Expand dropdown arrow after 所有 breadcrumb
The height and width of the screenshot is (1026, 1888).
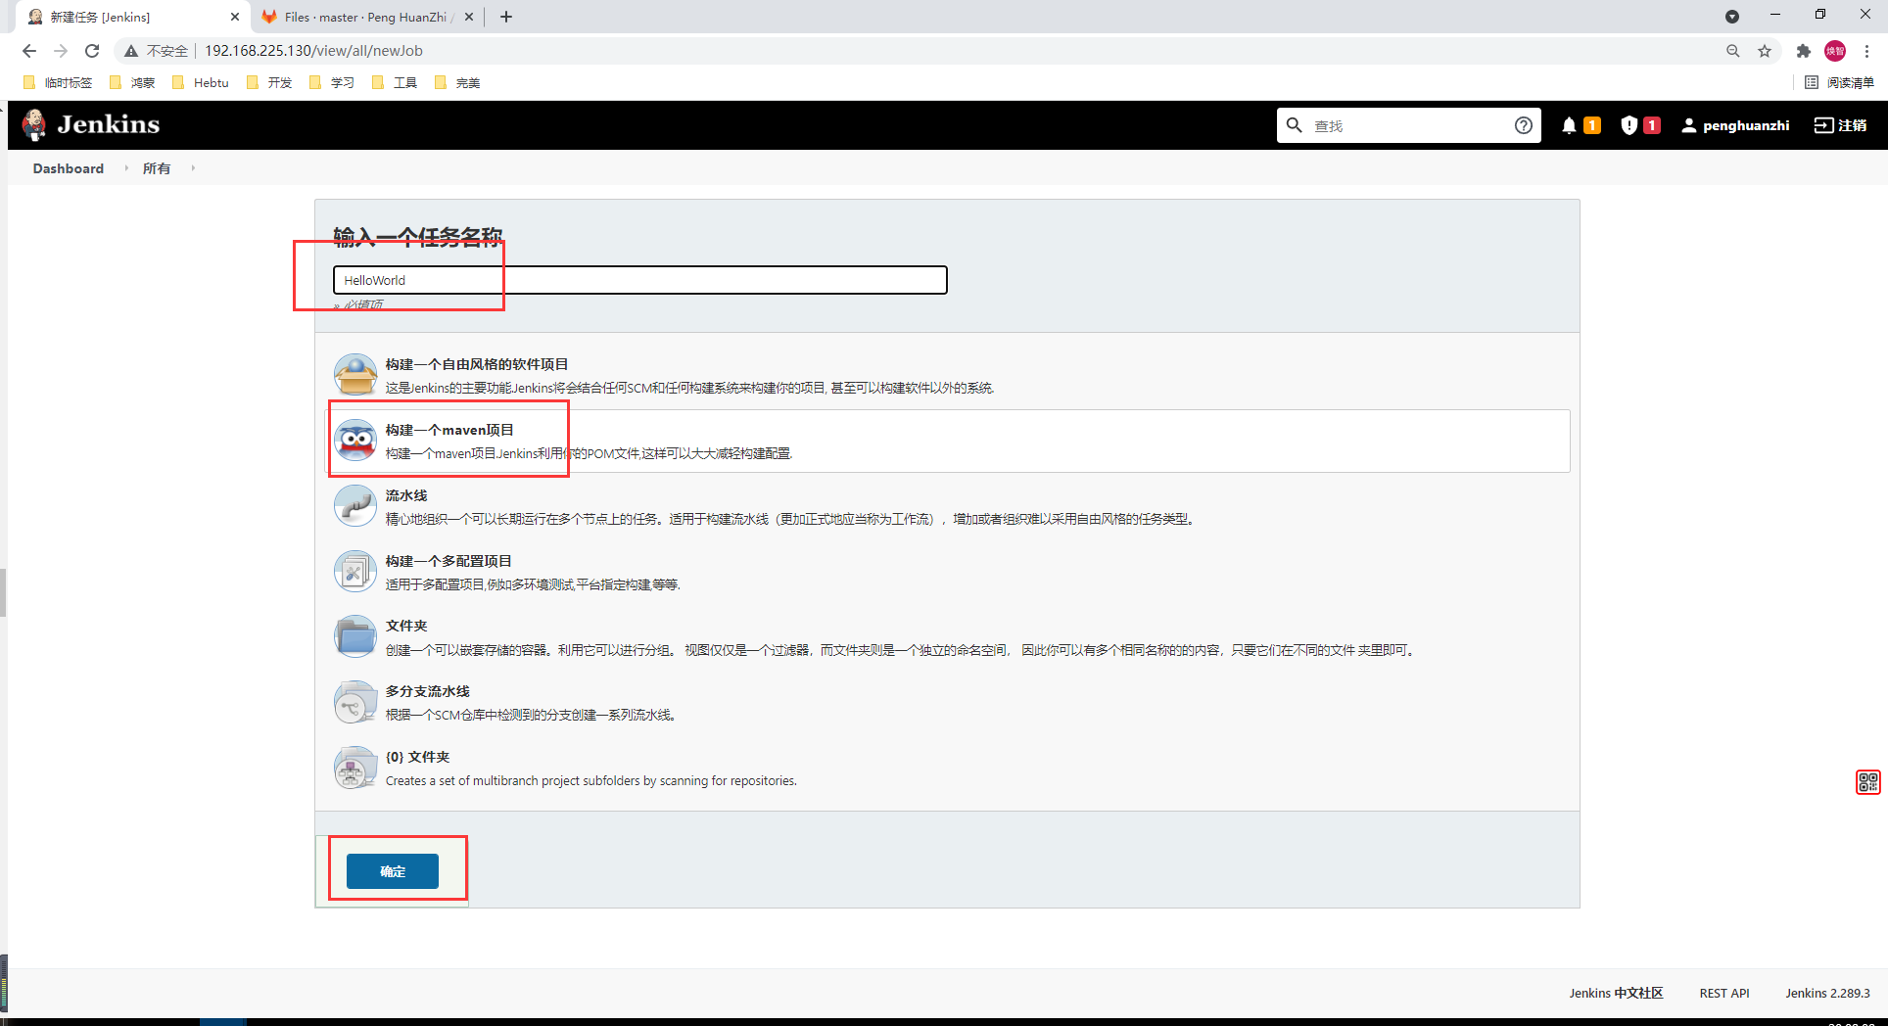click(193, 168)
